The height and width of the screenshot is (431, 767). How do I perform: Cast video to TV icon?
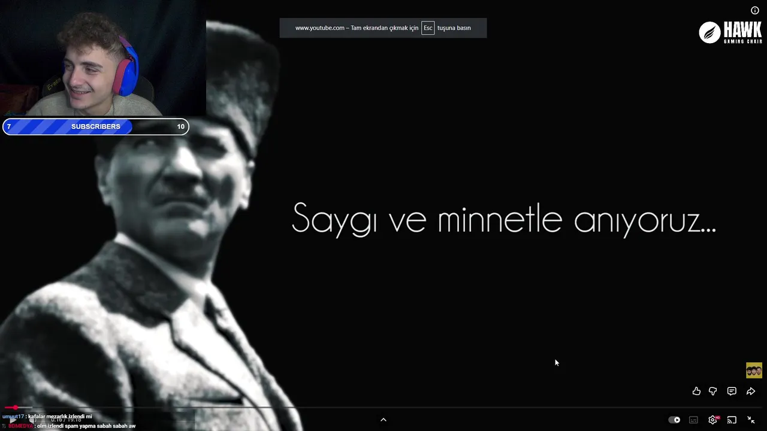732,420
